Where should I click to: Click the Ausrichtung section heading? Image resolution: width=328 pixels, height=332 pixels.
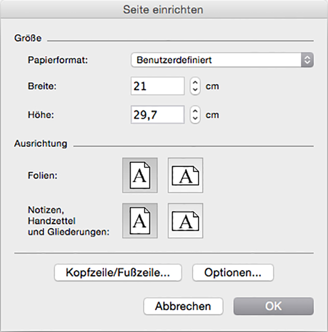click(41, 144)
